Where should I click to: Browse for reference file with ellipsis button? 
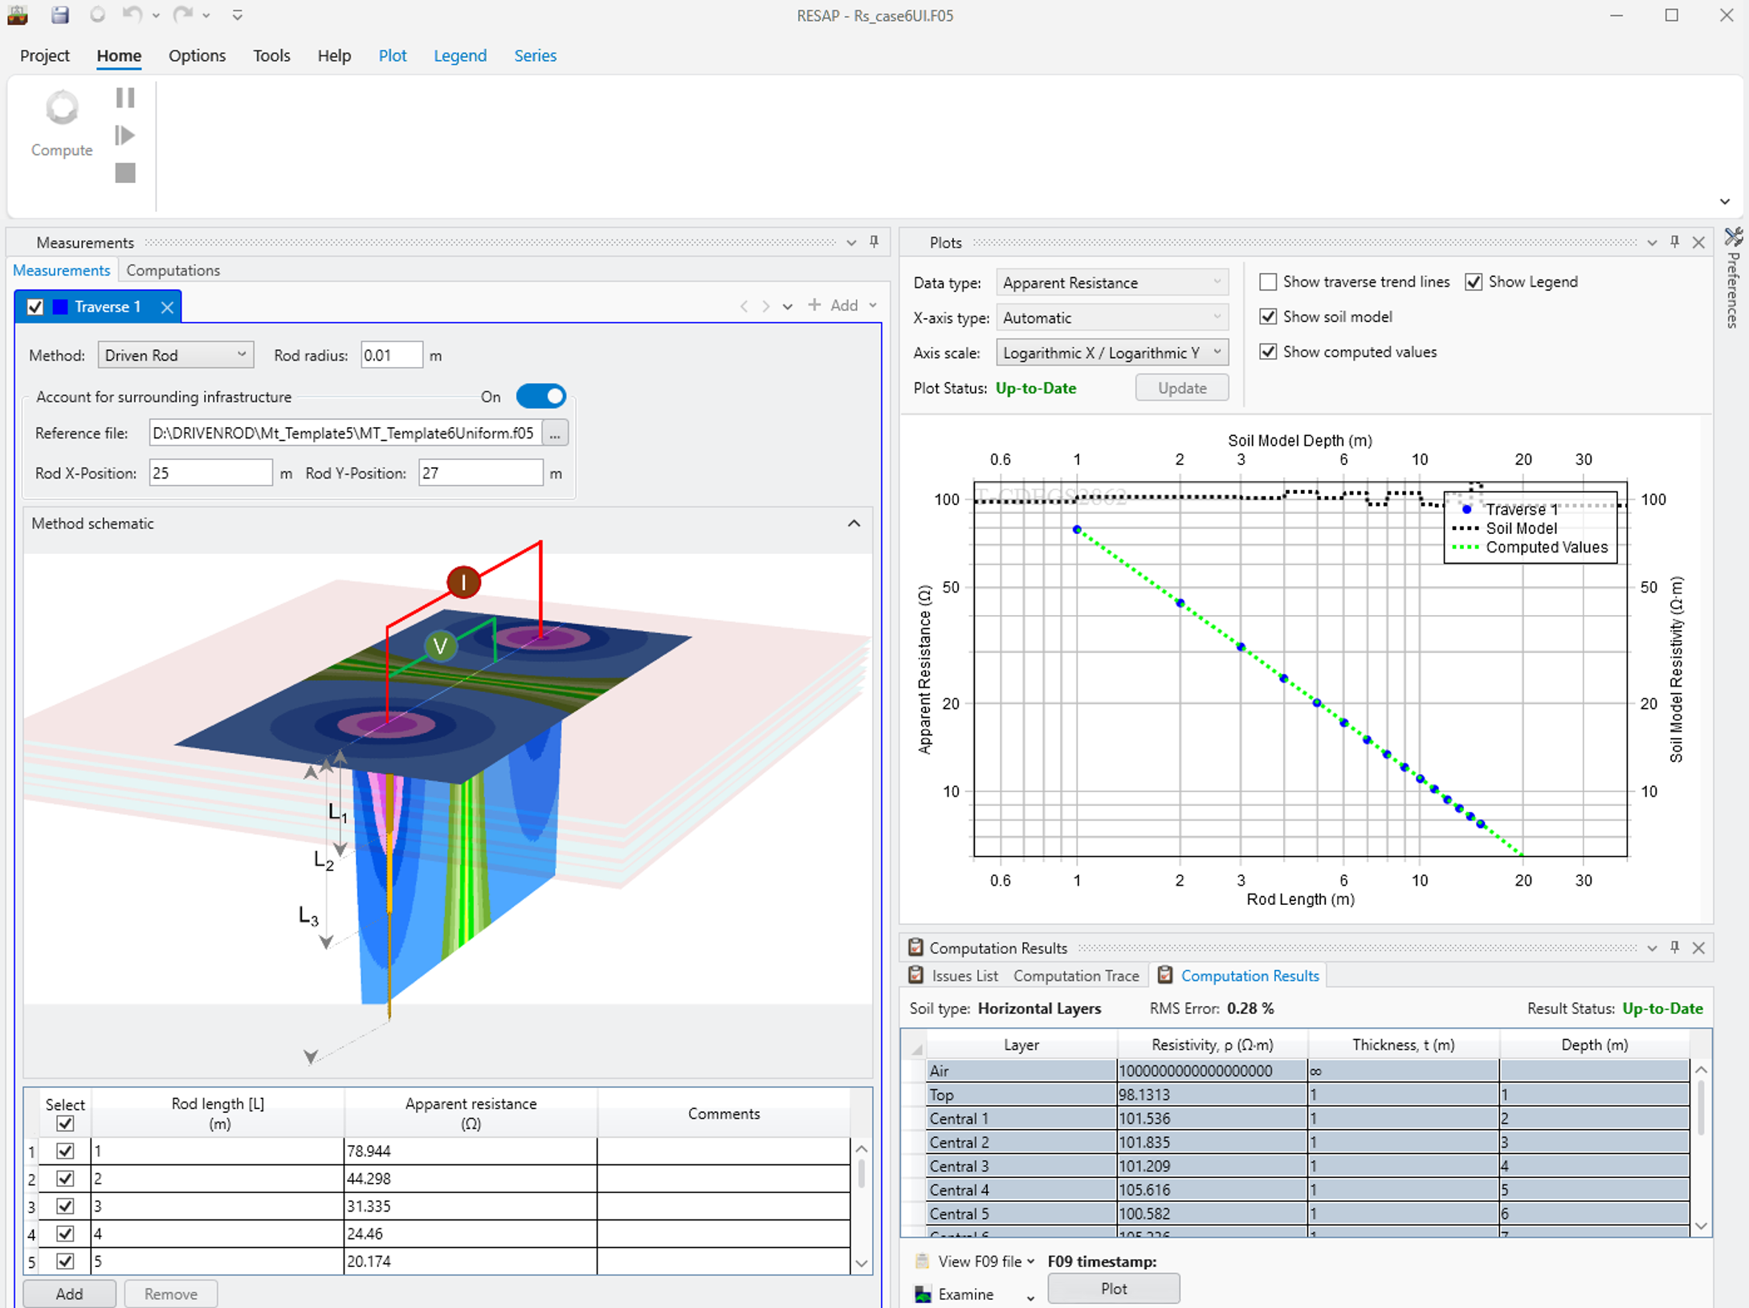pyautogui.click(x=555, y=433)
